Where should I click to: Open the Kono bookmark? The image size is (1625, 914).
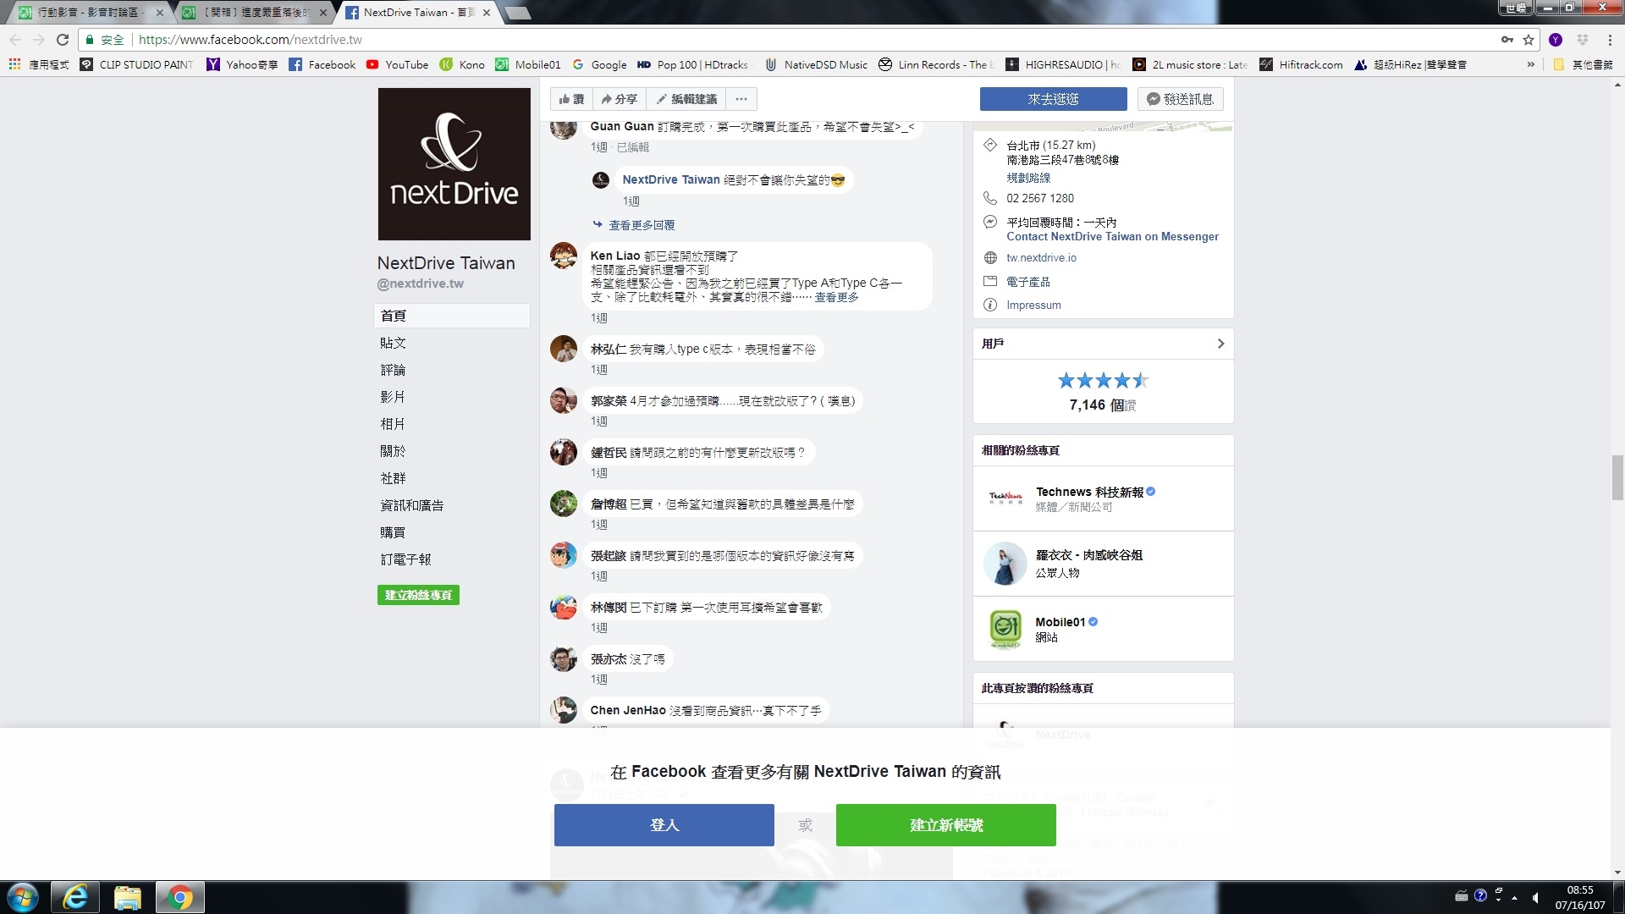pos(462,64)
